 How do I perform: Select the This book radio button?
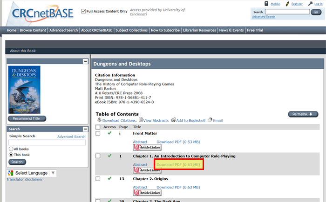11,155
